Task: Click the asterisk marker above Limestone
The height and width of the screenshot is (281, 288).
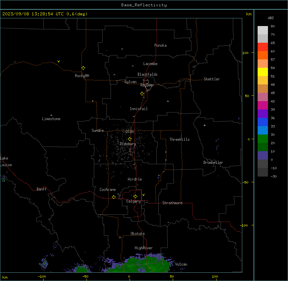Action: point(51,115)
